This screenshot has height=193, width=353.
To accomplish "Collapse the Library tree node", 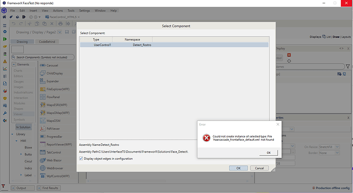I will point(12,134).
